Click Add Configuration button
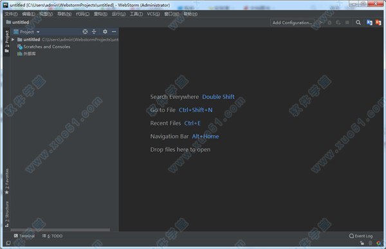 pyautogui.click(x=292, y=23)
